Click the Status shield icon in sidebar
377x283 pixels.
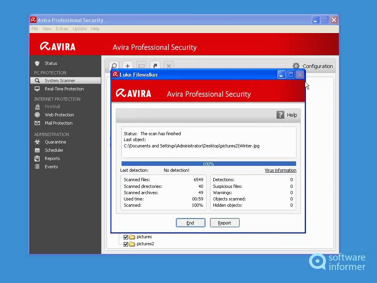(37, 63)
